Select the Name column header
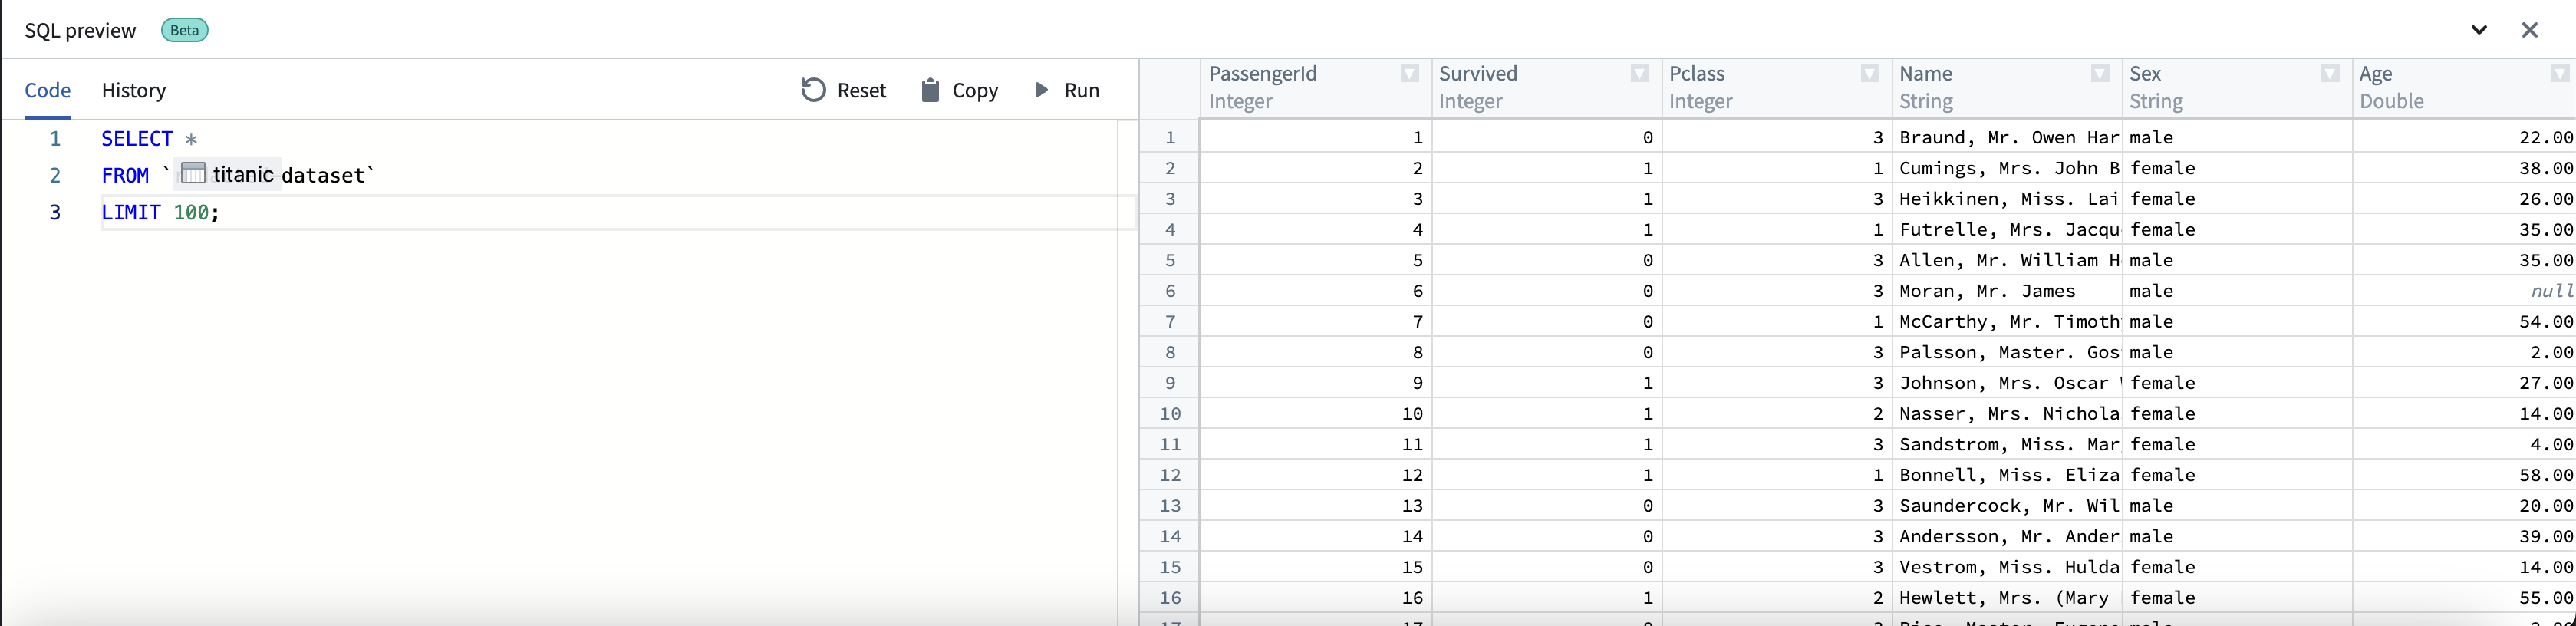The height and width of the screenshot is (626, 2576). coord(2005,87)
